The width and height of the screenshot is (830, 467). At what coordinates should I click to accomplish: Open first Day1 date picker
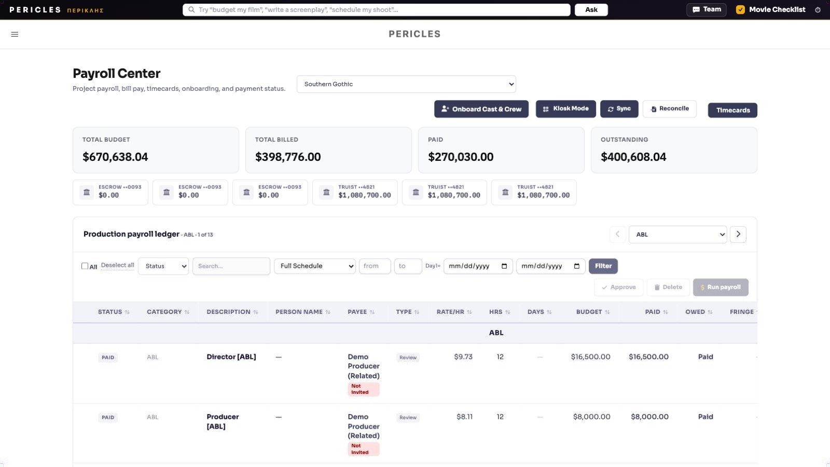(478, 266)
